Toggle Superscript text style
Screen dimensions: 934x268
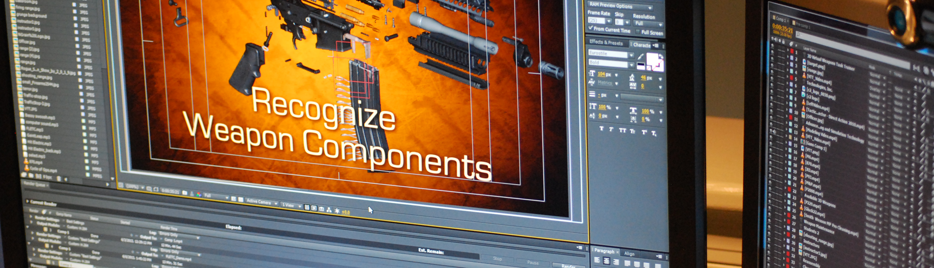(x=644, y=132)
